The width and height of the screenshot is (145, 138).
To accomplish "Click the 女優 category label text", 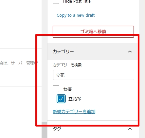I will 67,89.
